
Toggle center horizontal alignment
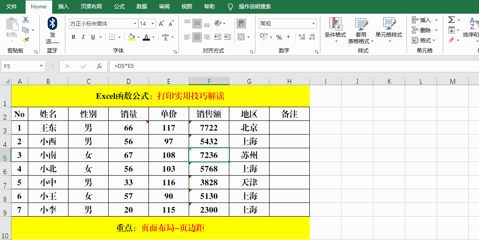click(x=197, y=37)
